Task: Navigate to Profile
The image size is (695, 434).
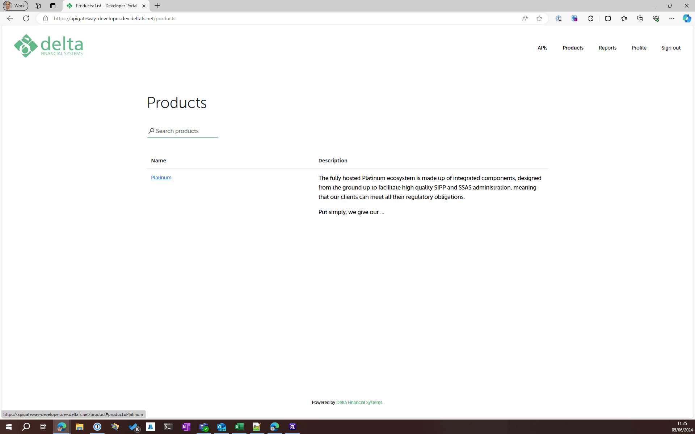Action: [x=639, y=48]
